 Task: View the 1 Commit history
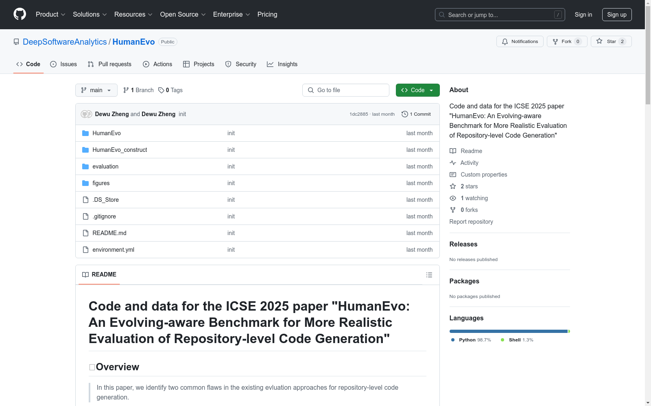point(416,114)
